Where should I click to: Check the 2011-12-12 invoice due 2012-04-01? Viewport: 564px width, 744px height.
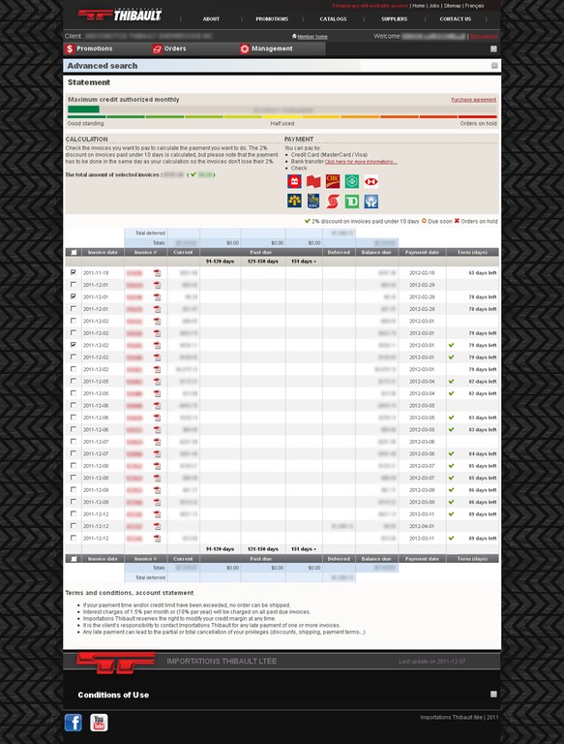point(73,526)
